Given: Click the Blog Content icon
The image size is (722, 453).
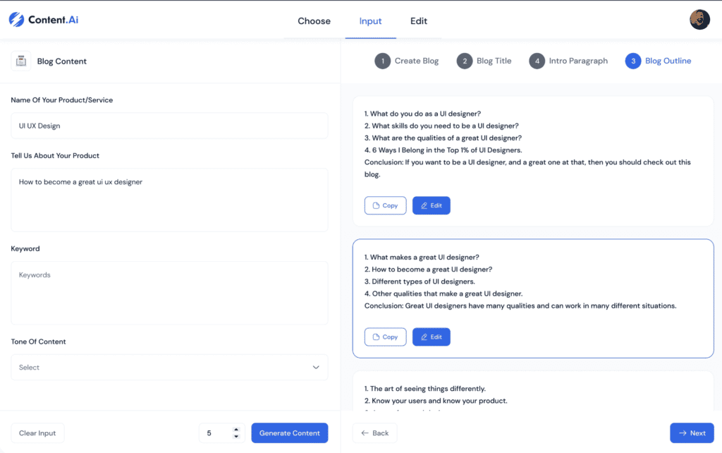Looking at the screenshot, I should (21, 61).
